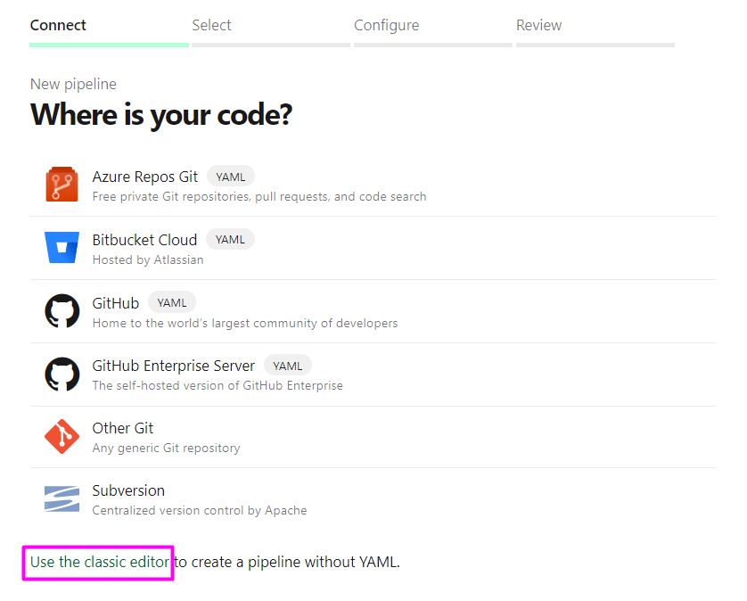Click 'Home to the world's largest community' text
This screenshot has height=601, width=747.
tap(245, 323)
